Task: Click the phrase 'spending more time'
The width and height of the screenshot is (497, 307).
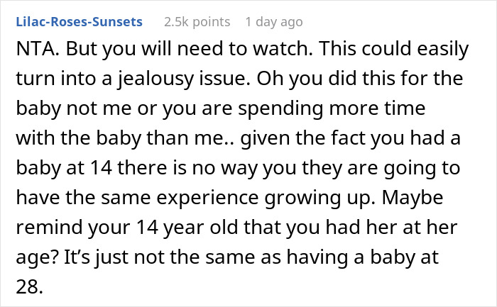Action: tap(332, 108)
